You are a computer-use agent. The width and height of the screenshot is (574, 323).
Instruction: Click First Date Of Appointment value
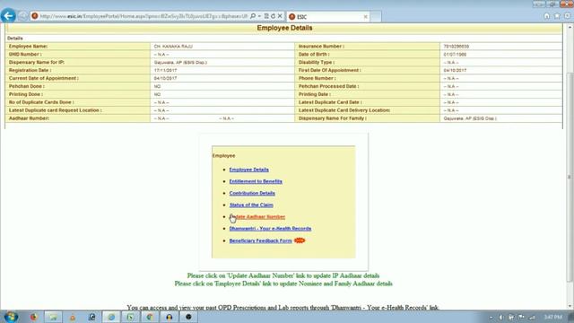(x=455, y=70)
